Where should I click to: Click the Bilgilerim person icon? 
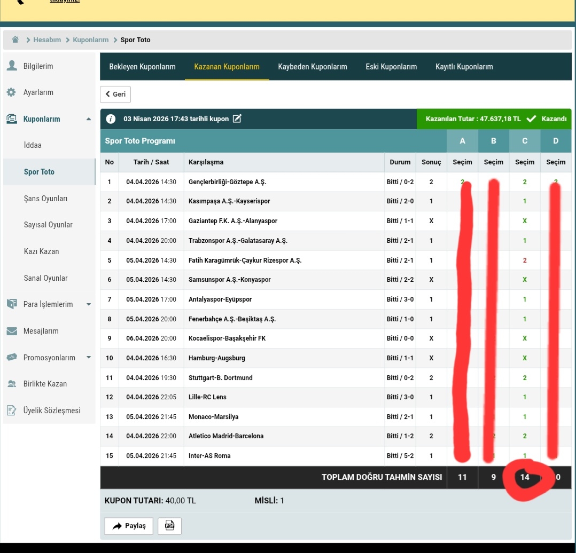pyautogui.click(x=11, y=66)
